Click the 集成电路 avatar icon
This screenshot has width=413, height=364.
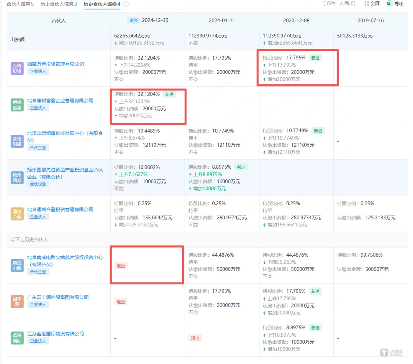pyautogui.click(x=17, y=265)
